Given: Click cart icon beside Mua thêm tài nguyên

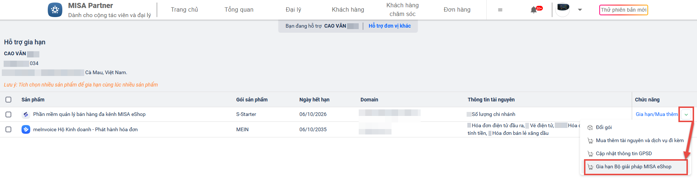Looking at the screenshot, I should coord(590,141).
